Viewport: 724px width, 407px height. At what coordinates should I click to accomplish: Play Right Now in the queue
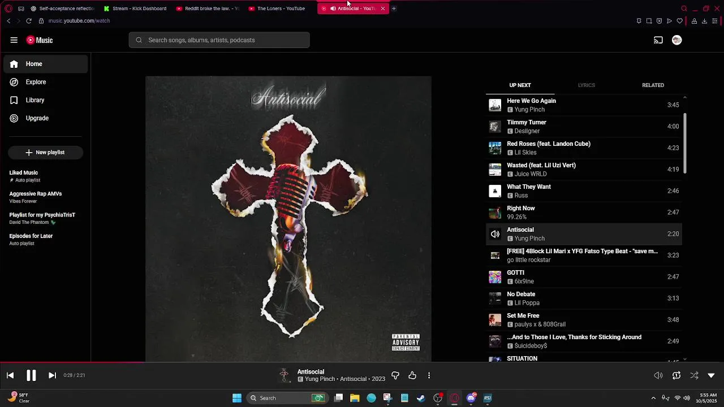(x=584, y=213)
